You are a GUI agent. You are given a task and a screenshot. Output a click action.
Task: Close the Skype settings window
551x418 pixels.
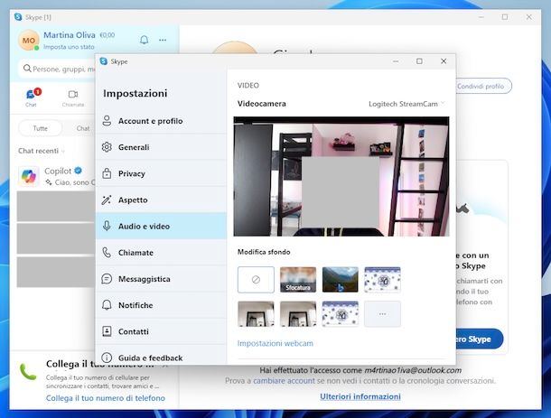pos(444,61)
